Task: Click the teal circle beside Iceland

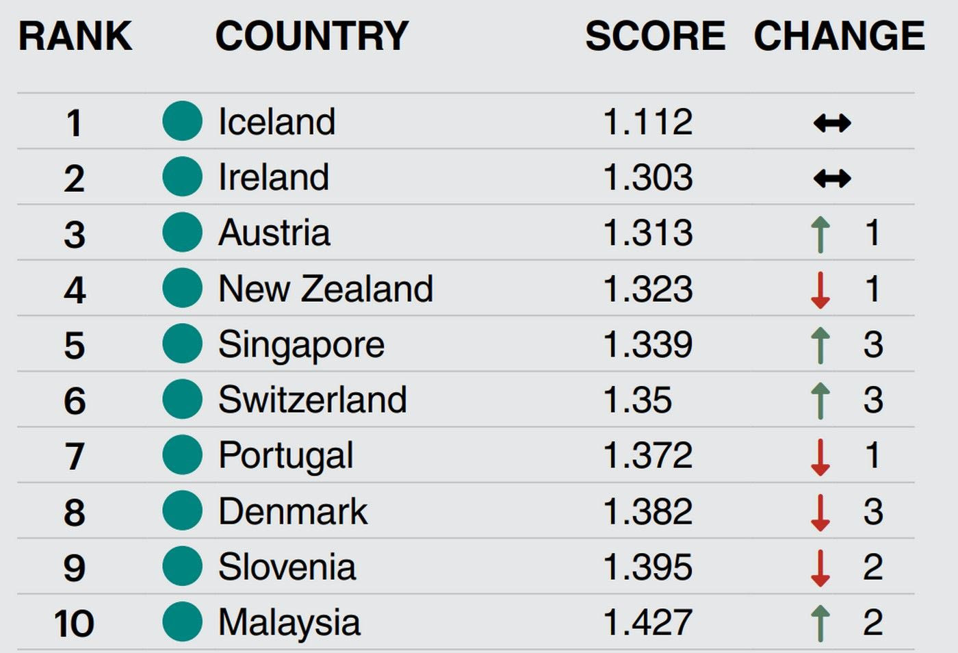Action: point(182,121)
